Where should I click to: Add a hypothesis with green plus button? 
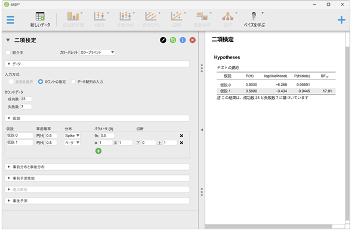[x=98, y=151]
